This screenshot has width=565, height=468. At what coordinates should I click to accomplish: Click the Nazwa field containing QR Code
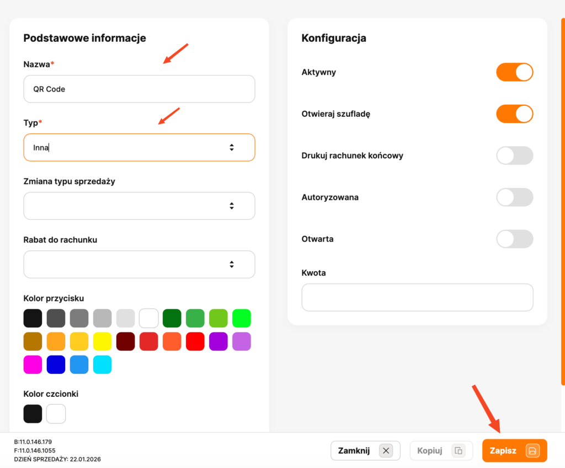[139, 89]
